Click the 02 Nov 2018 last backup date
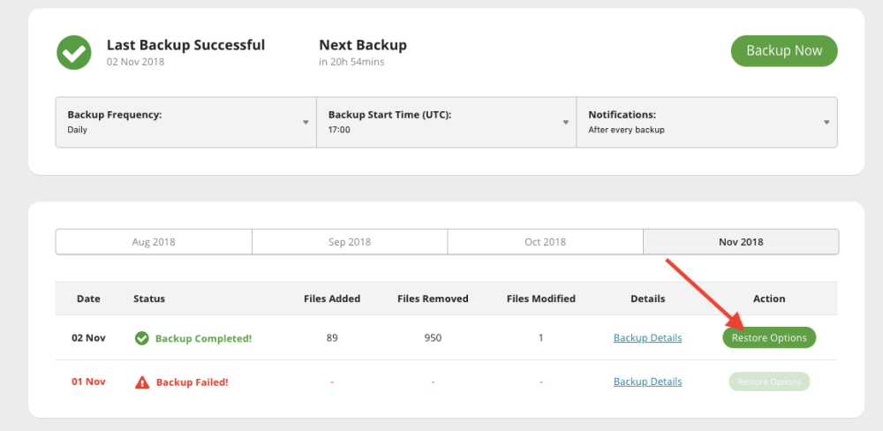 [136, 62]
